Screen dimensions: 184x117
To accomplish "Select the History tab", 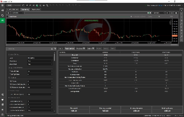I will coord(99,49).
